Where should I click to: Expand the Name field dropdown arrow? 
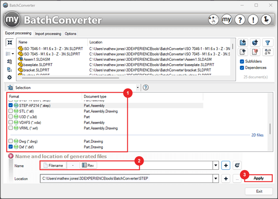(x=216, y=165)
